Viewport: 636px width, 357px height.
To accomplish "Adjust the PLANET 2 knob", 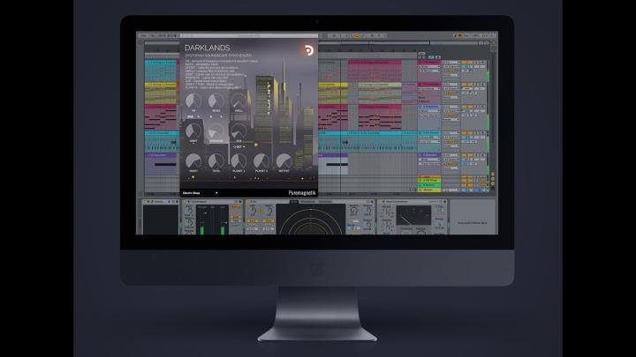I will (x=261, y=161).
